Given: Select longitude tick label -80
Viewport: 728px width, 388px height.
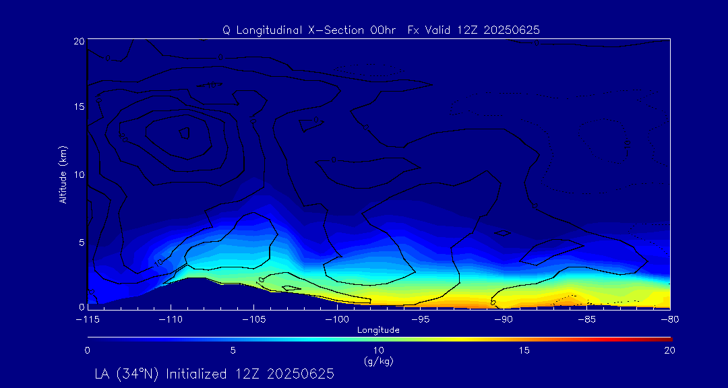Looking at the screenshot, I should click(x=670, y=319).
